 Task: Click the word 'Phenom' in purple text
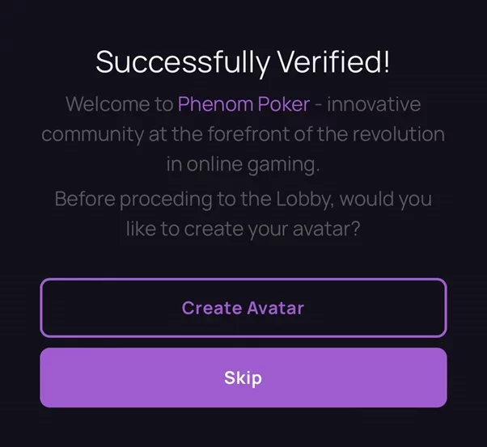(x=215, y=104)
